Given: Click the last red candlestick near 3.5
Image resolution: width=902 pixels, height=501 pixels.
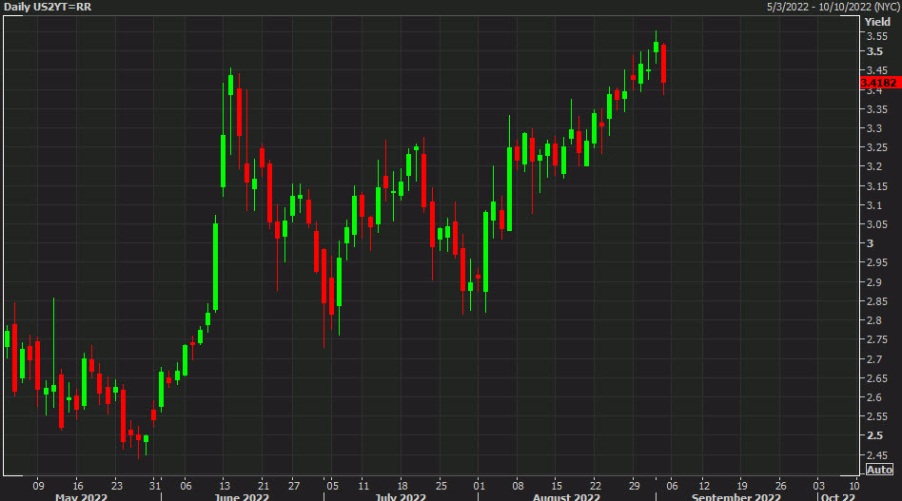Looking at the screenshot, I should (663, 63).
